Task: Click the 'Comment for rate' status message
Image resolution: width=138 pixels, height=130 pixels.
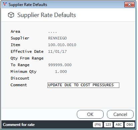Action: pyautogui.click(x=19, y=125)
